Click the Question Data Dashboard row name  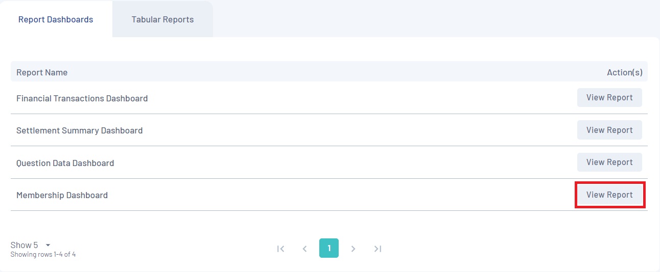click(x=65, y=163)
